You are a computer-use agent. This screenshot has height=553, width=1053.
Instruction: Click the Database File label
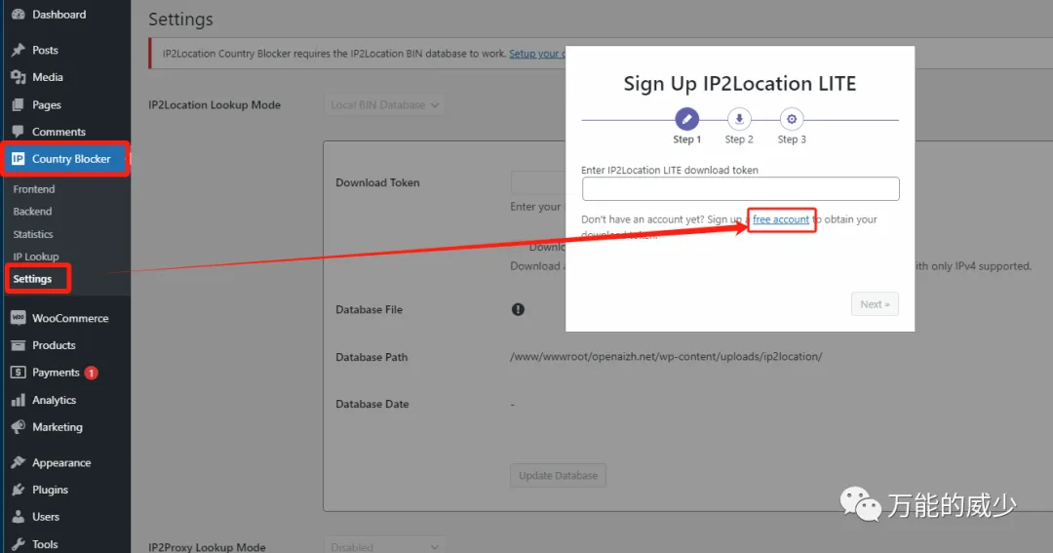[x=369, y=309]
